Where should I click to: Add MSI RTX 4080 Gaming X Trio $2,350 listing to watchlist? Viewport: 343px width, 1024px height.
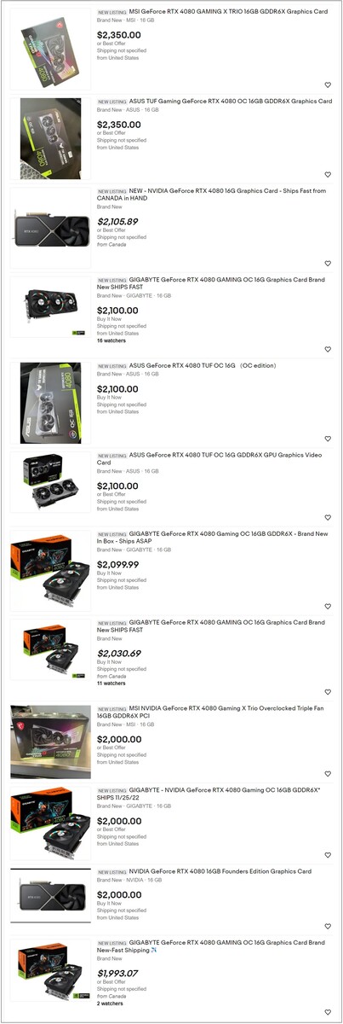[328, 85]
